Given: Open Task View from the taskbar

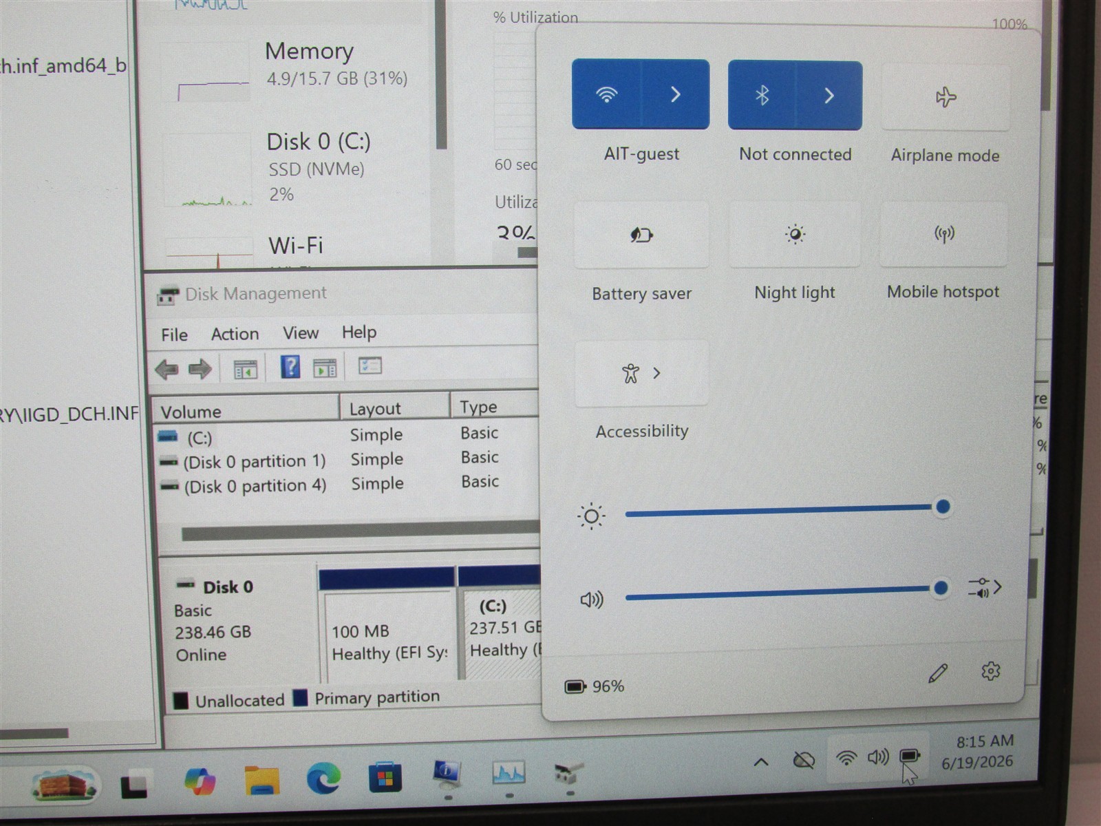Looking at the screenshot, I should click(x=134, y=784).
